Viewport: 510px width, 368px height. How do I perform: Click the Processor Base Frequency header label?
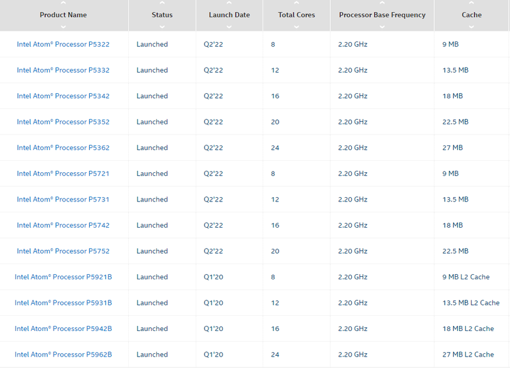pos(382,15)
